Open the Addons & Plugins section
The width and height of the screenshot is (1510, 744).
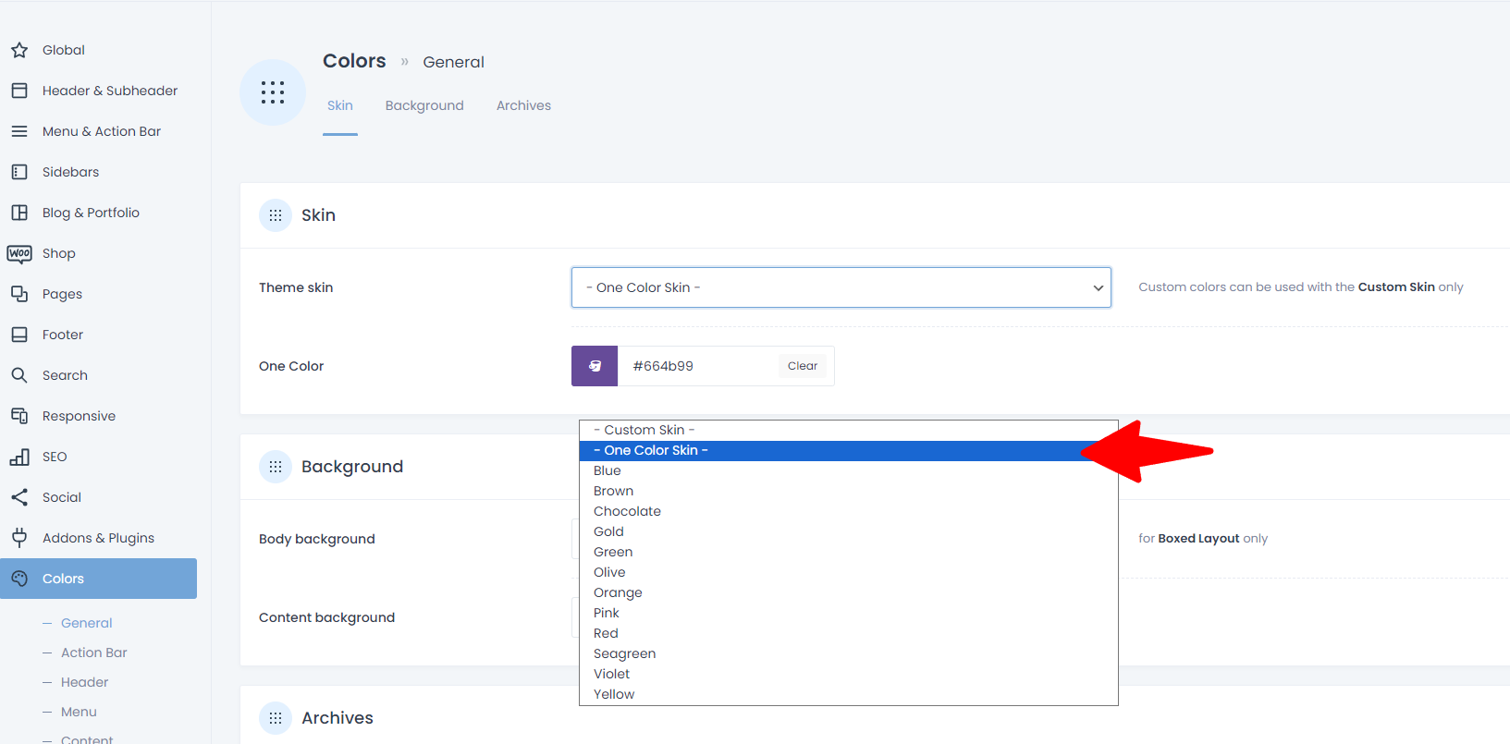tap(98, 538)
